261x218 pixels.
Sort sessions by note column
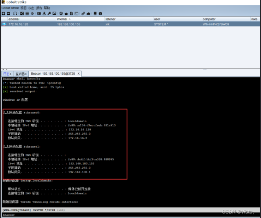pyautogui.click(x=255, y=19)
